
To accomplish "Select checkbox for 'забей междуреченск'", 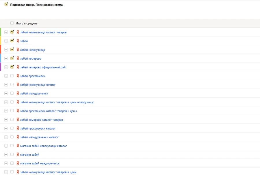I will (12, 93).
